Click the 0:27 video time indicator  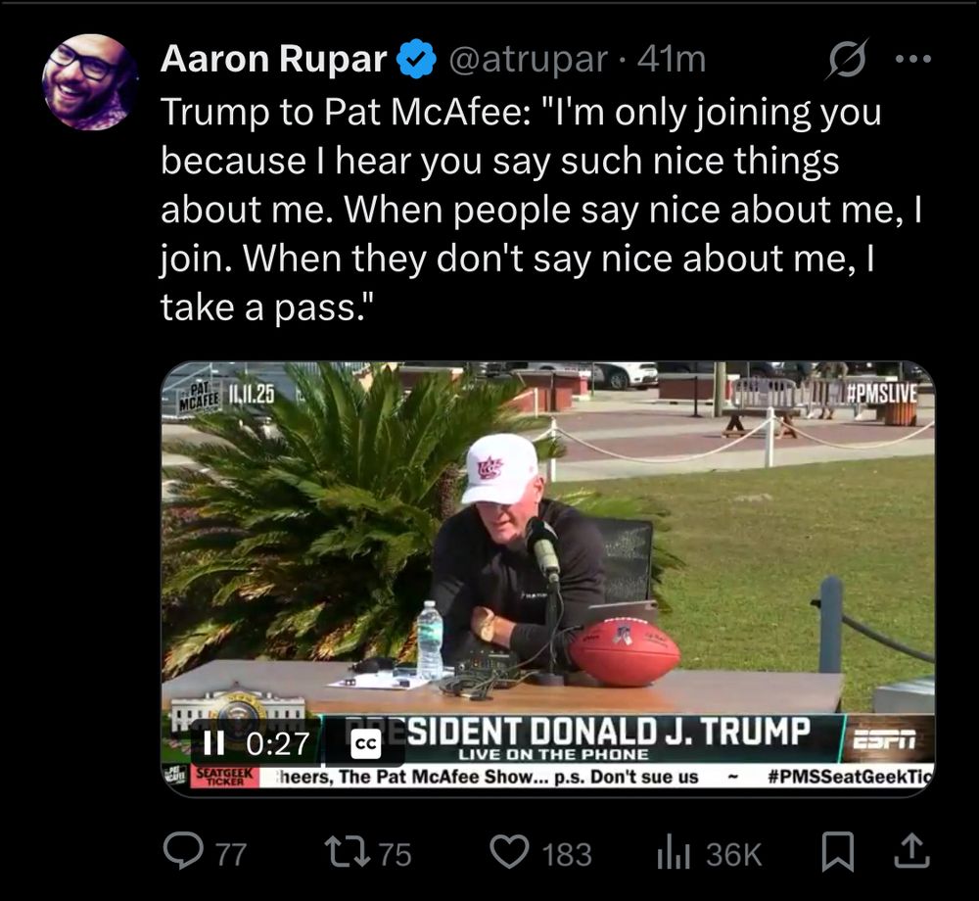coord(278,743)
